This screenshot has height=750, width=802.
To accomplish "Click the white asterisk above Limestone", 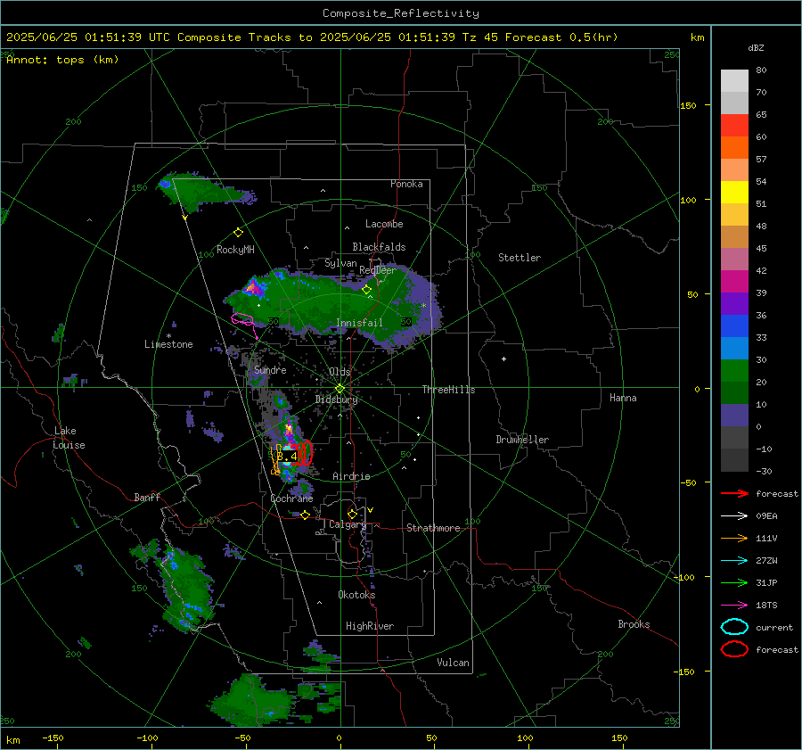I will click(x=168, y=336).
